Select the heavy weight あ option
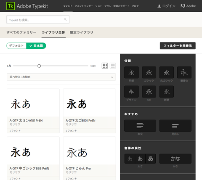The height and width of the screenshot is (180, 202). click(151, 159)
